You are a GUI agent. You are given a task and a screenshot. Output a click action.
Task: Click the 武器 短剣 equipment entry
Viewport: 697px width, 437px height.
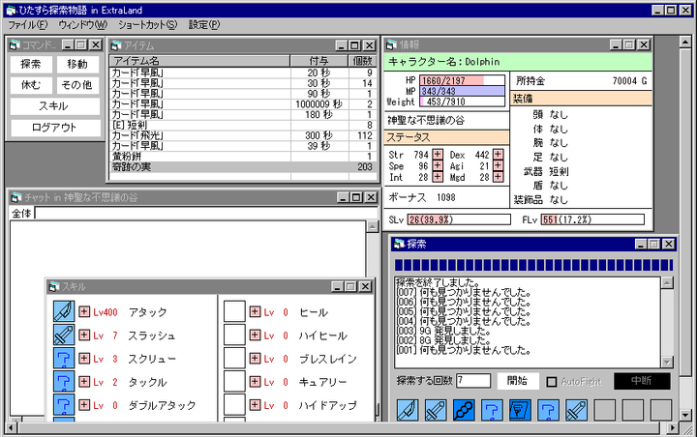tap(546, 171)
